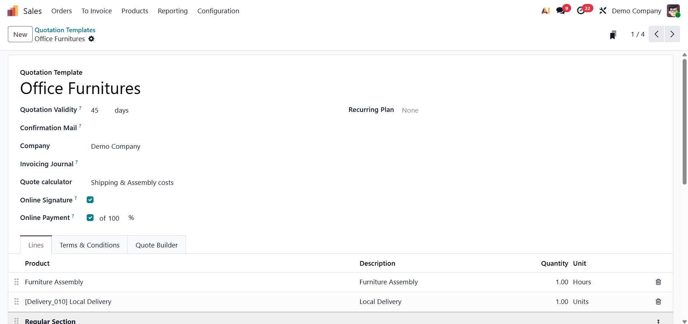This screenshot has height=324, width=688.
Task: Open the developer tools icon
Action: 602,11
